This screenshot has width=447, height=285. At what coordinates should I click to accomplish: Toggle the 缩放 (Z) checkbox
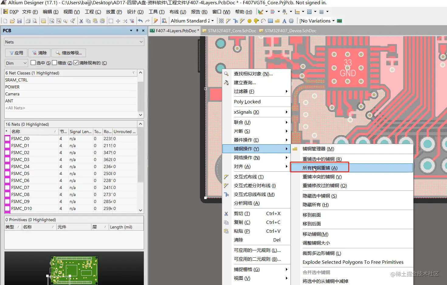[54, 63]
